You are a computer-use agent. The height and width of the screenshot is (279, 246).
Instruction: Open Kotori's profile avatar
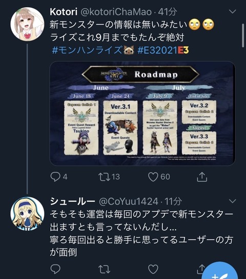(x=27, y=24)
